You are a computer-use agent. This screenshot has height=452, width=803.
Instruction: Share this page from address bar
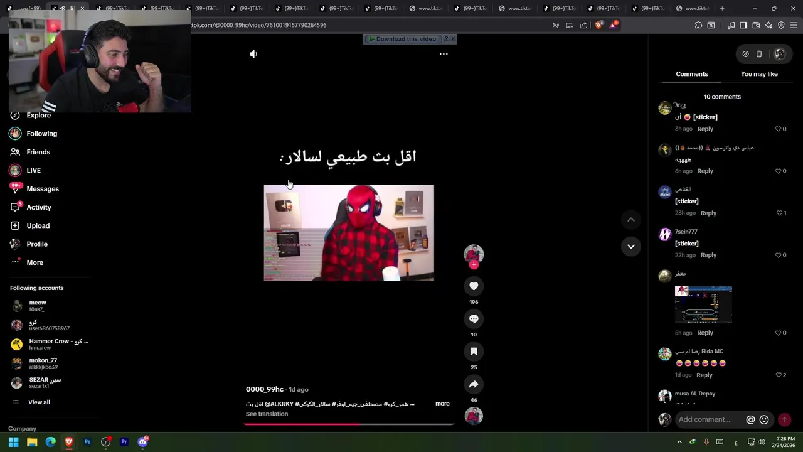pyautogui.click(x=583, y=25)
